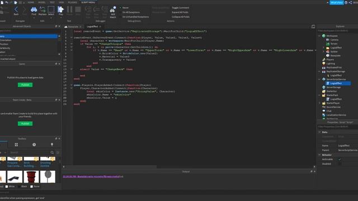Click the new file icon in the quick access bar
358x201 pixels.
(x=2, y=2)
